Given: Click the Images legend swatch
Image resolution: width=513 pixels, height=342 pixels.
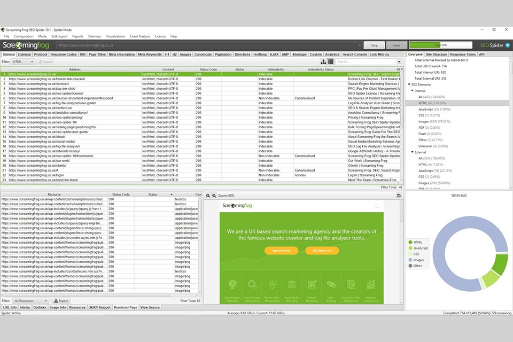Looking at the screenshot, I should click(410, 260).
